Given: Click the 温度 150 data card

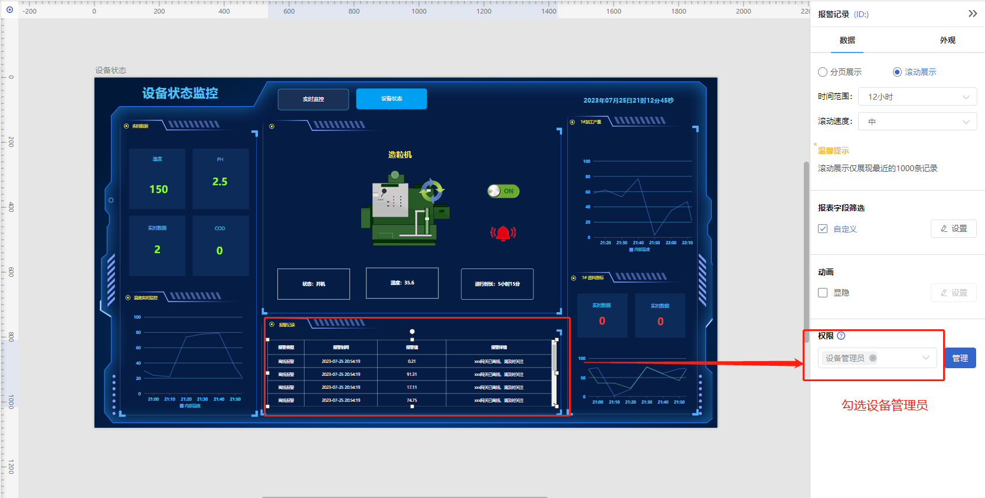Looking at the screenshot, I should point(158,179).
